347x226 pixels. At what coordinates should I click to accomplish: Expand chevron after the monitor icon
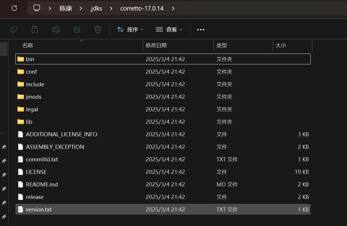point(50,8)
